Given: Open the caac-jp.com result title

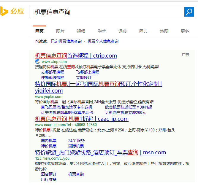Looking at the screenshot, I should 82,119.
